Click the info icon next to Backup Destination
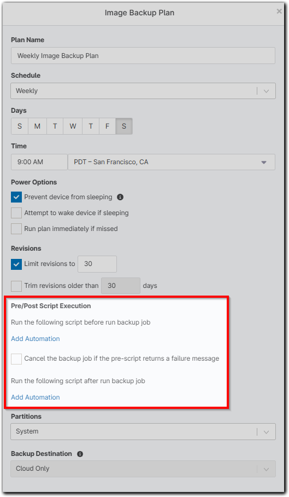The height and width of the screenshot is (497, 289). [80, 454]
